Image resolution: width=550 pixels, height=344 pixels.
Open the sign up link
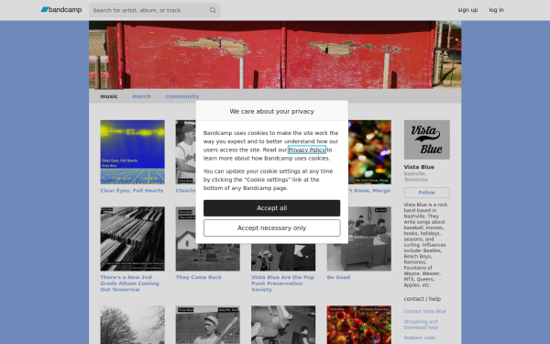pyautogui.click(x=467, y=10)
